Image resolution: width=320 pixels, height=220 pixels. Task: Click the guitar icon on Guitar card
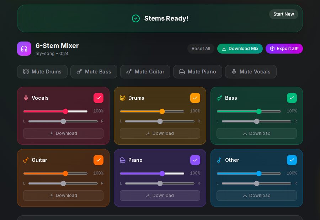pos(26,160)
